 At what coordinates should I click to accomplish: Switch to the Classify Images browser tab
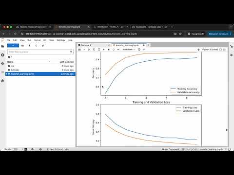(33, 27)
